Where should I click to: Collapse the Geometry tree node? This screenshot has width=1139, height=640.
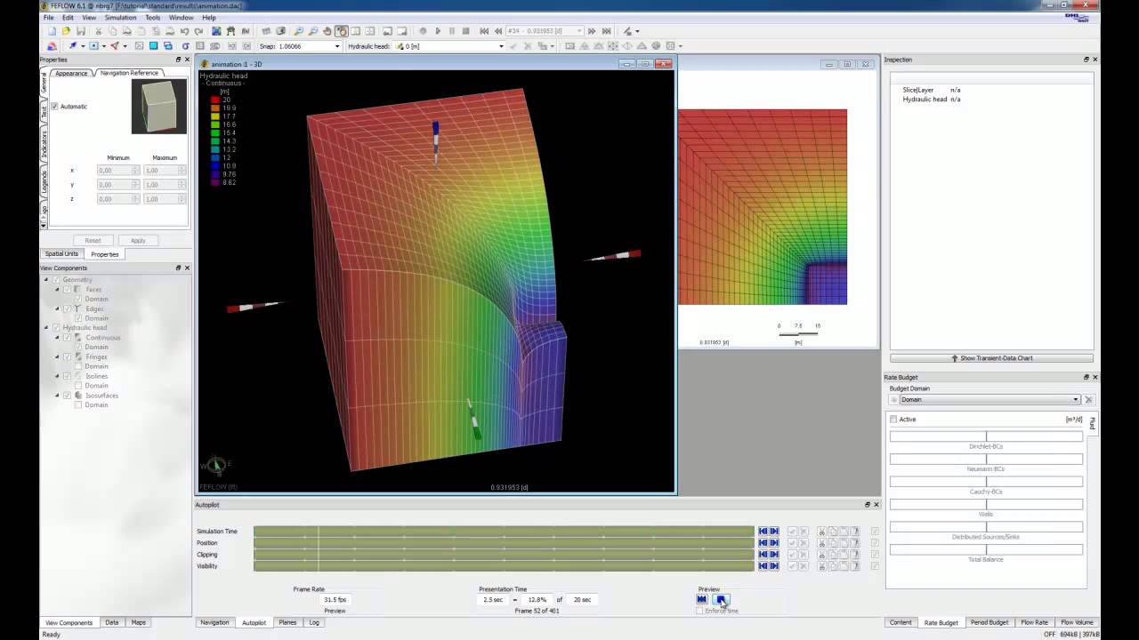tap(47, 280)
